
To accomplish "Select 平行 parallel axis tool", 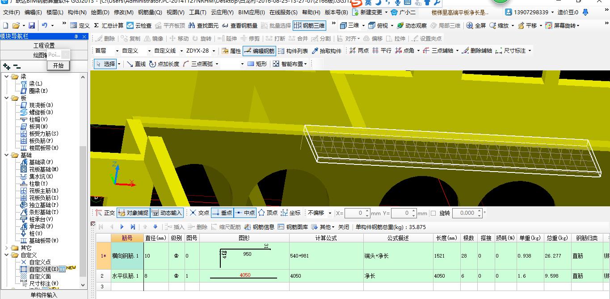I will pos(382,51).
